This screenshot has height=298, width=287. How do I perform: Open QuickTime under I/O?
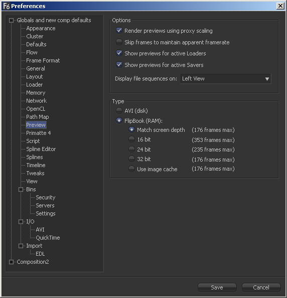coord(48,238)
